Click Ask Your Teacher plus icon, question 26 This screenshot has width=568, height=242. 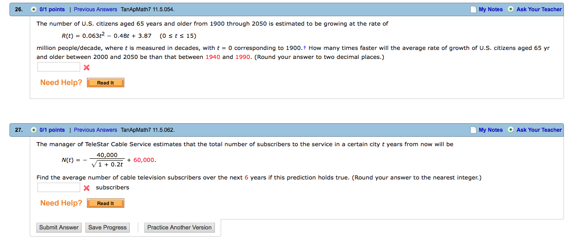pos(511,9)
